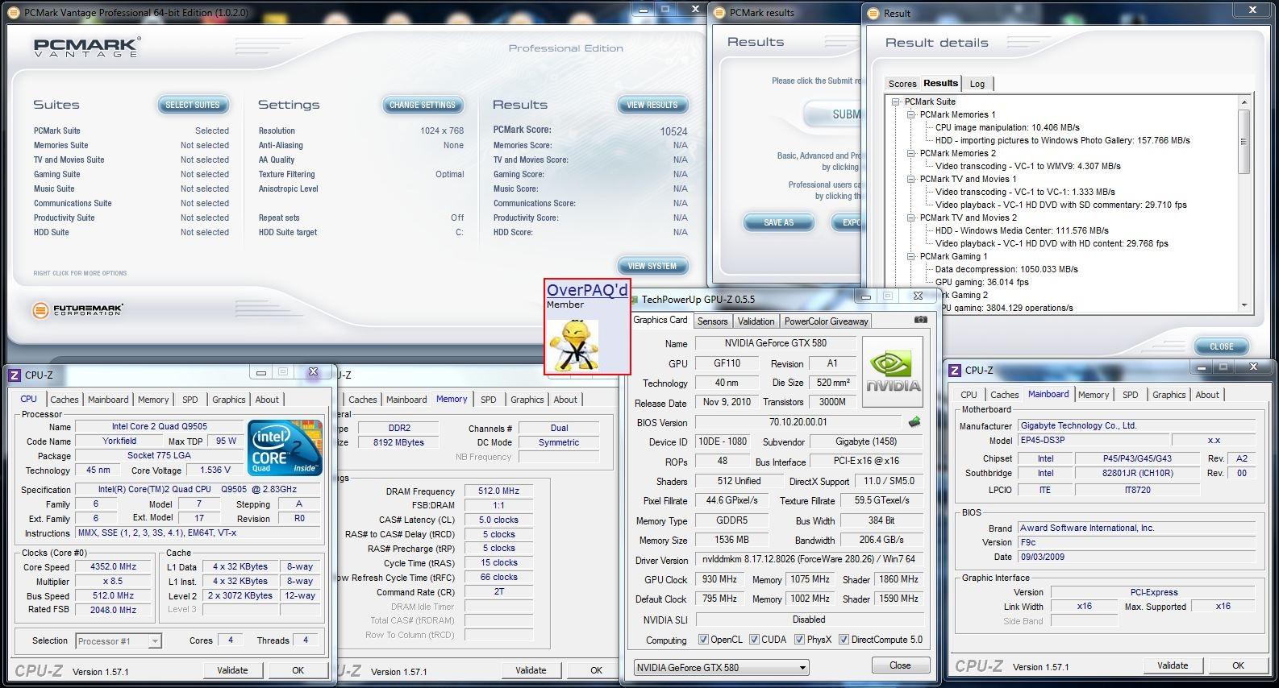The height and width of the screenshot is (688, 1279).
Task: Click the scroll-up arrow of results tree
Action: click(x=1244, y=102)
